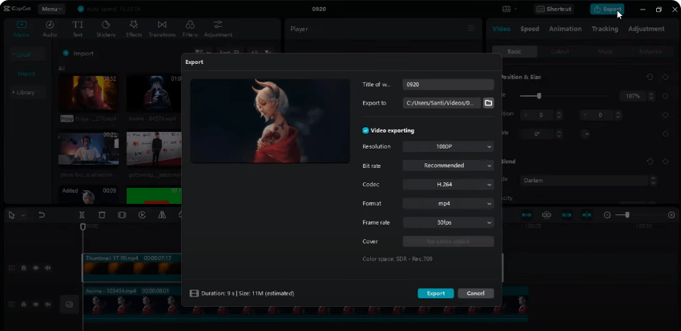The width and height of the screenshot is (681, 331).
Task: Hide the Thumbnail YT track with eye icon
Action: click(36, 268)
